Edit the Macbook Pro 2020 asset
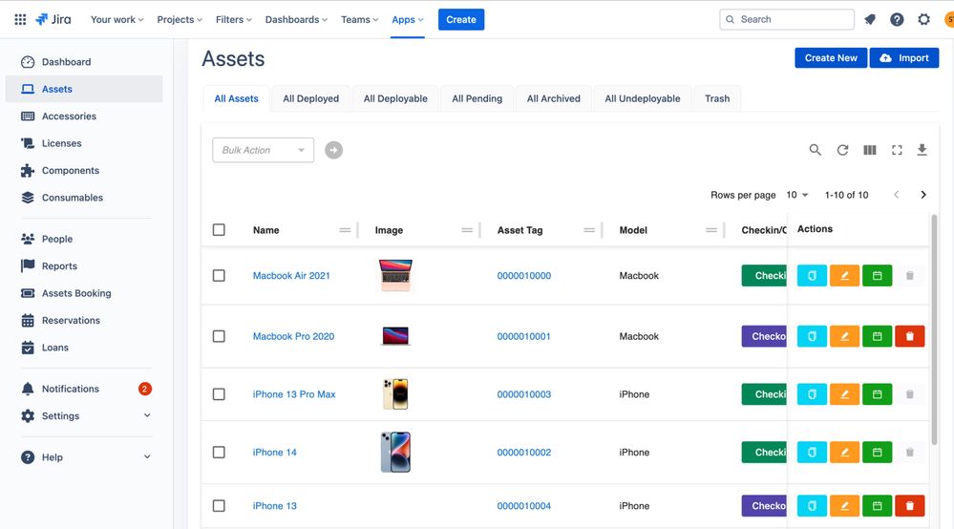This screenshot has width=954, height=529. tap(844, 336)
